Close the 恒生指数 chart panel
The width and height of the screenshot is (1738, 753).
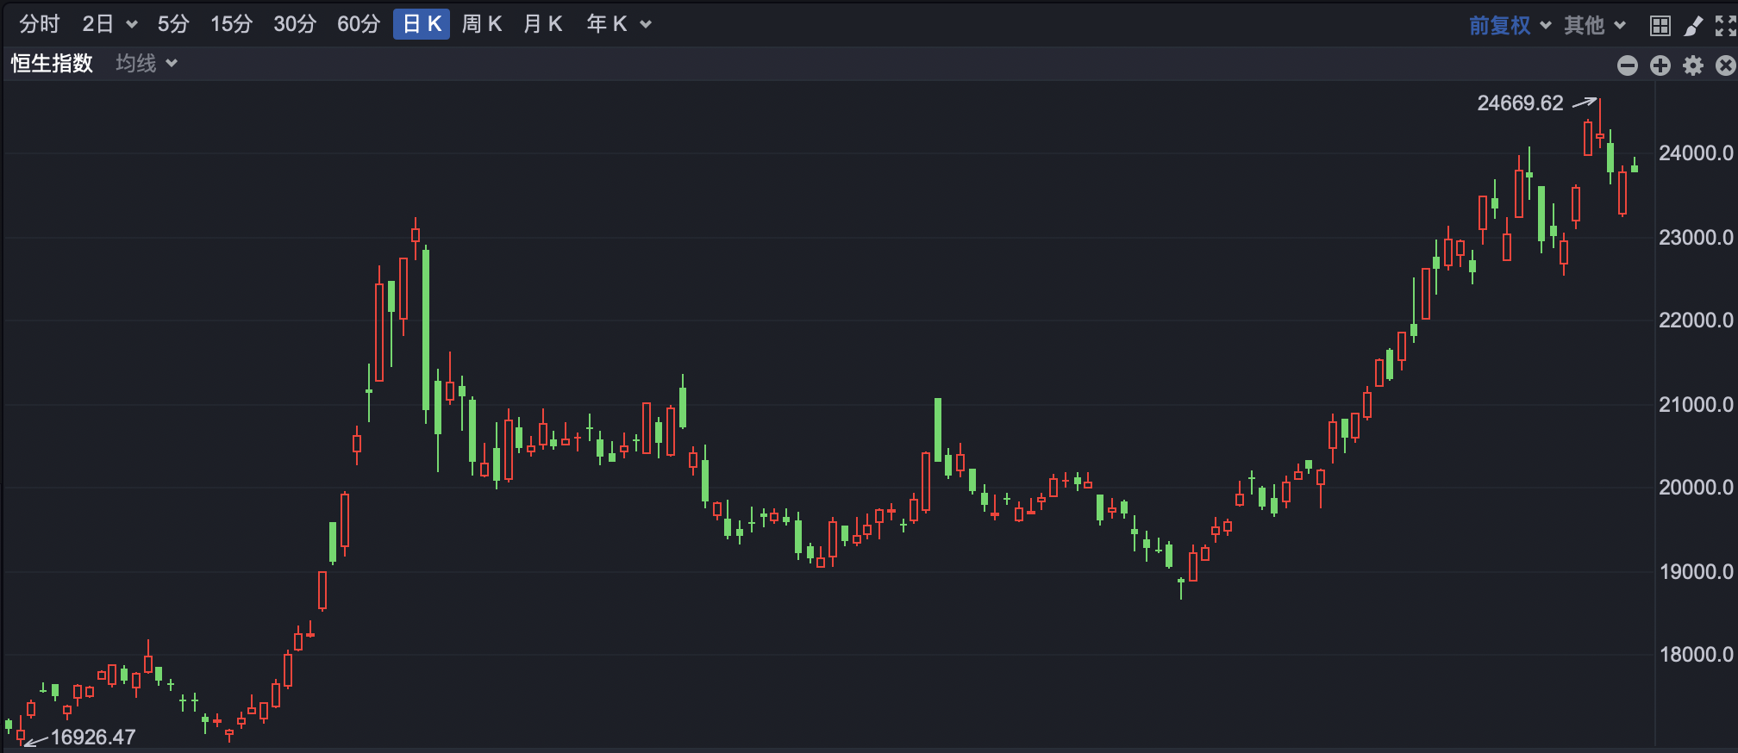(x=1725, y=65)
